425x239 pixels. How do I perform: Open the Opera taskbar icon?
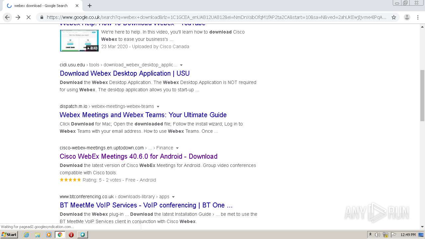pos(71,235)
